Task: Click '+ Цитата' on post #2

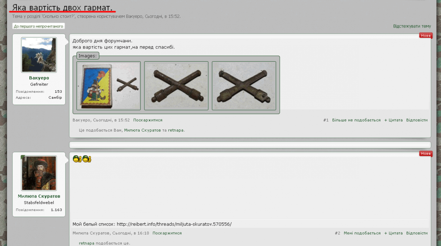Action: click(394, 233)
